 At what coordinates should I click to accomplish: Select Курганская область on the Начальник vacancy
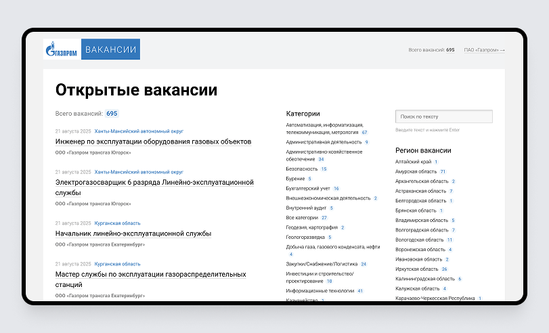tap(117, 223)
